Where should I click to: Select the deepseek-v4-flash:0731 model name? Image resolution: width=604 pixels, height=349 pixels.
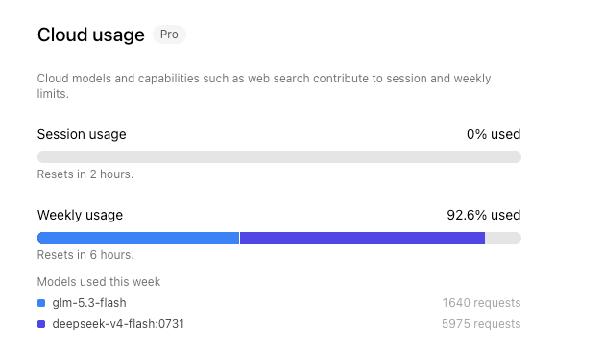click(x=118, y=324)
